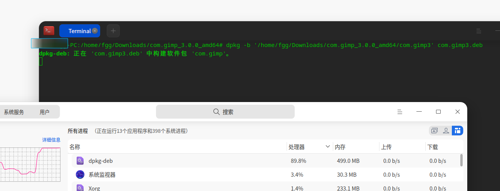Sort processes by 内存 column
500x191 pixels.
click(340, 147)
